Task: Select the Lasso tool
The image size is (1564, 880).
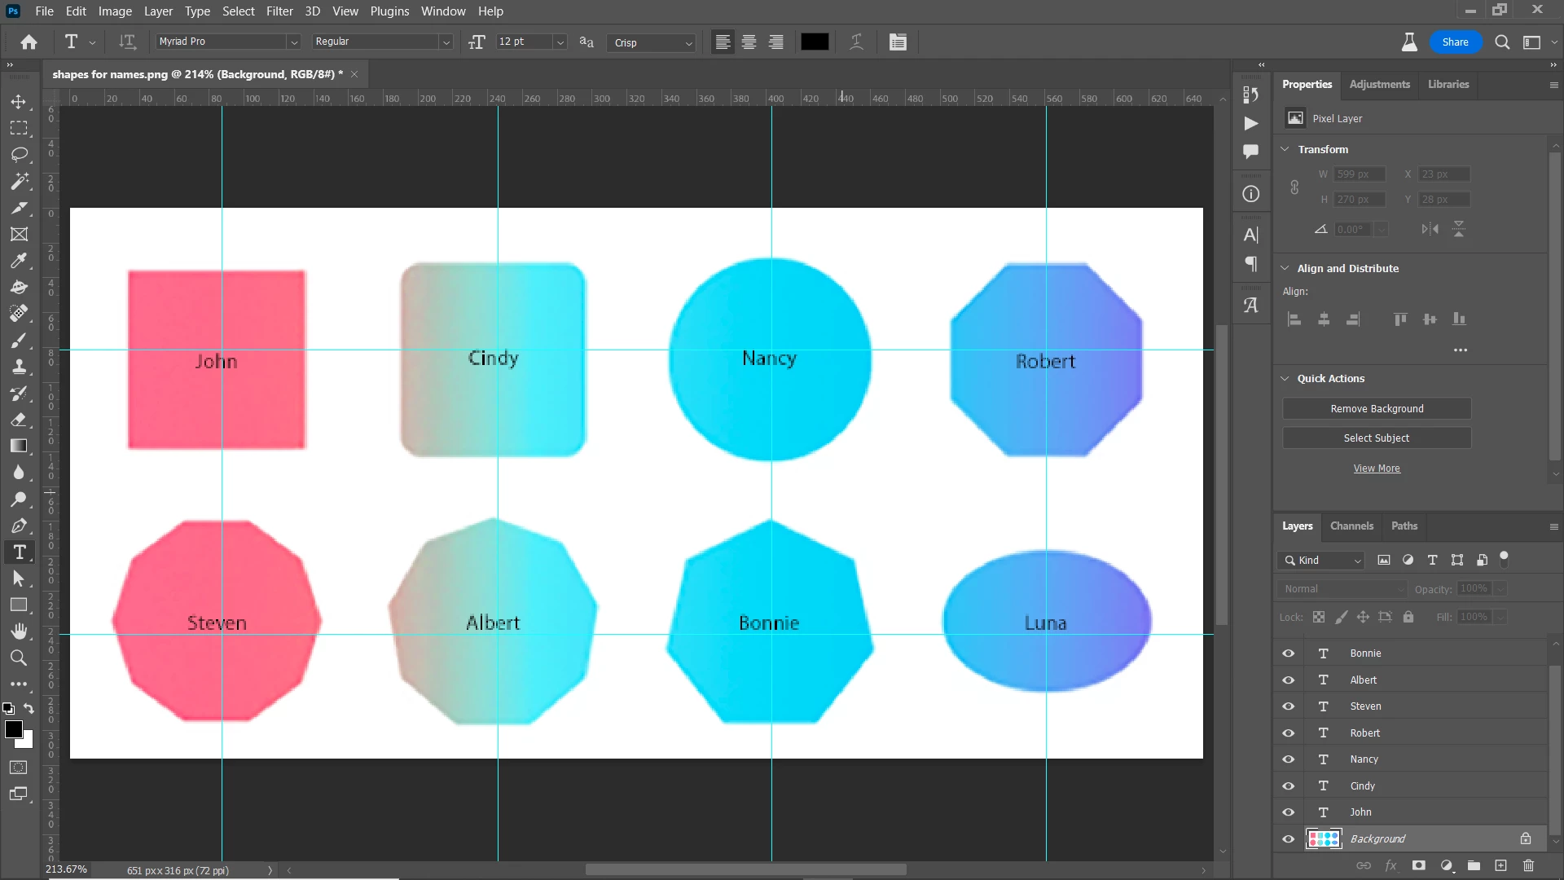Action: click(x=19, y=155)
